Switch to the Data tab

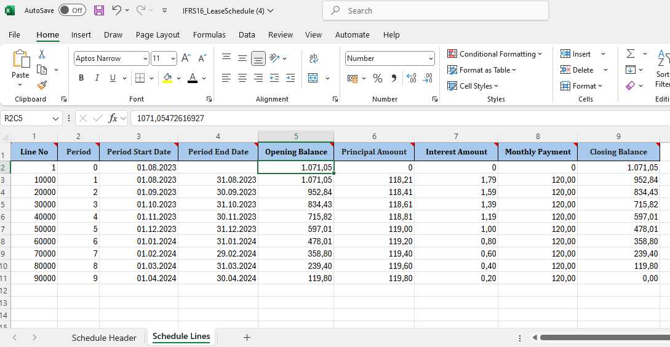tap(247, 34)
